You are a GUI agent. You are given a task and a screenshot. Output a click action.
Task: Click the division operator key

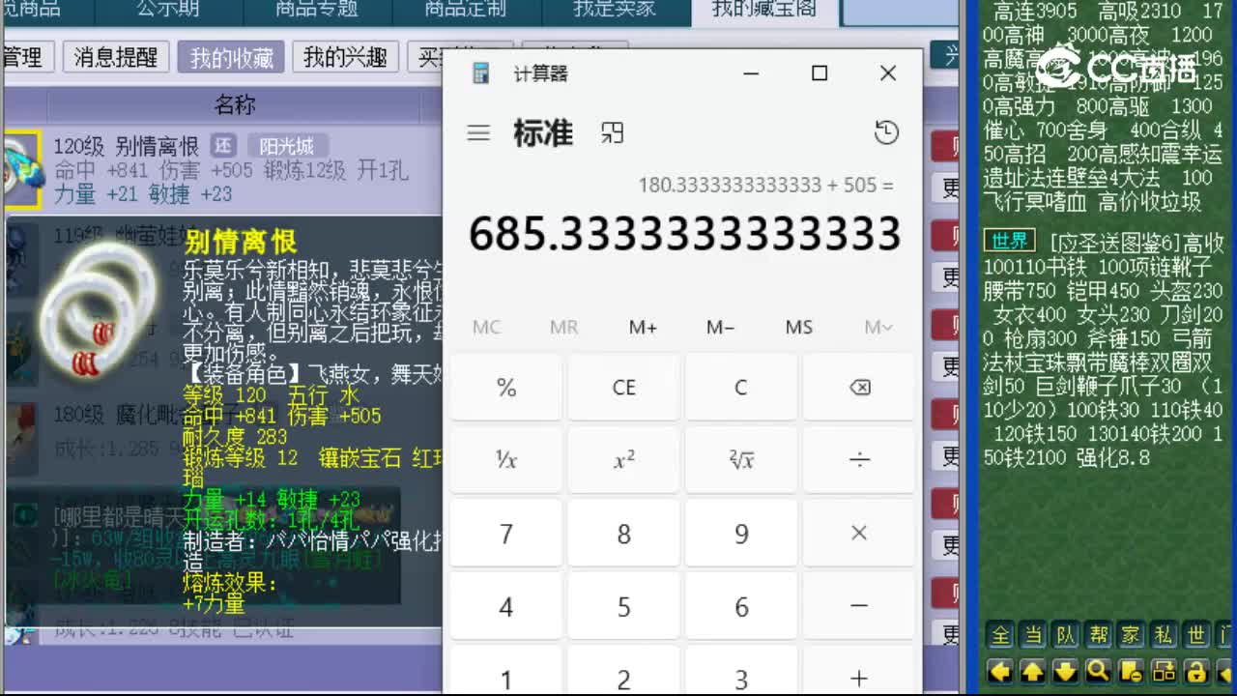[x=859, y=460]
